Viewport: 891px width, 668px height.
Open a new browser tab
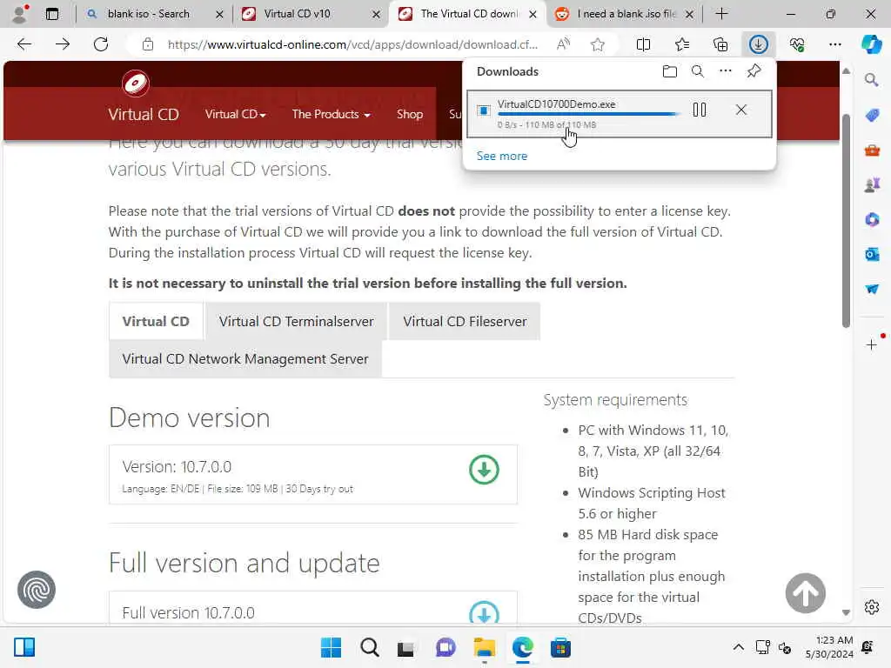tap(721, 14)
